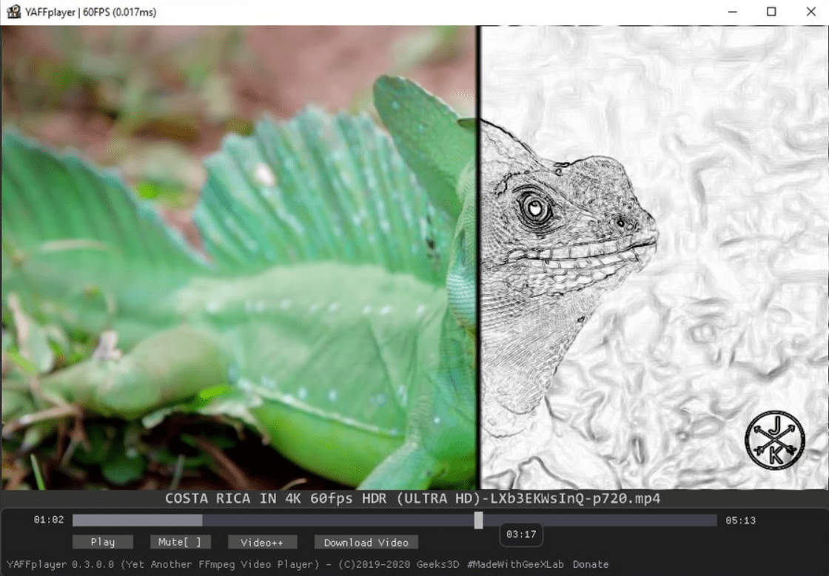Click the JK arrows logo watermark
The width and height of the screenshot is (829, 576).
pyautogui.click(x=774, y=440)
